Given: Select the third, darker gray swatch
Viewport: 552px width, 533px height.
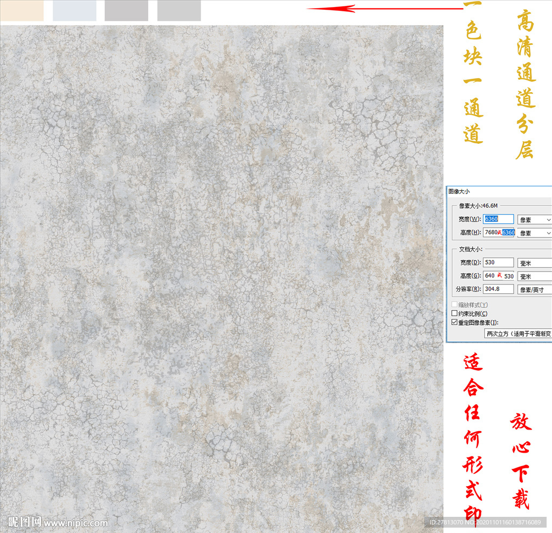Looking at the screenshot, I should point(126,11).
